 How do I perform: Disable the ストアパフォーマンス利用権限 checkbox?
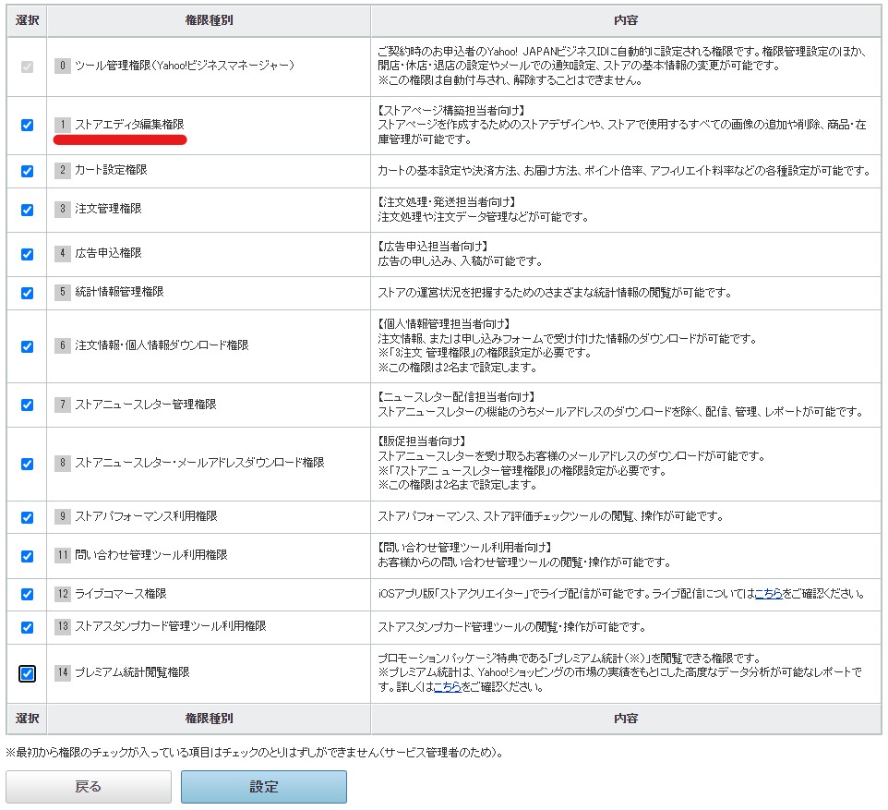(27, 517)
